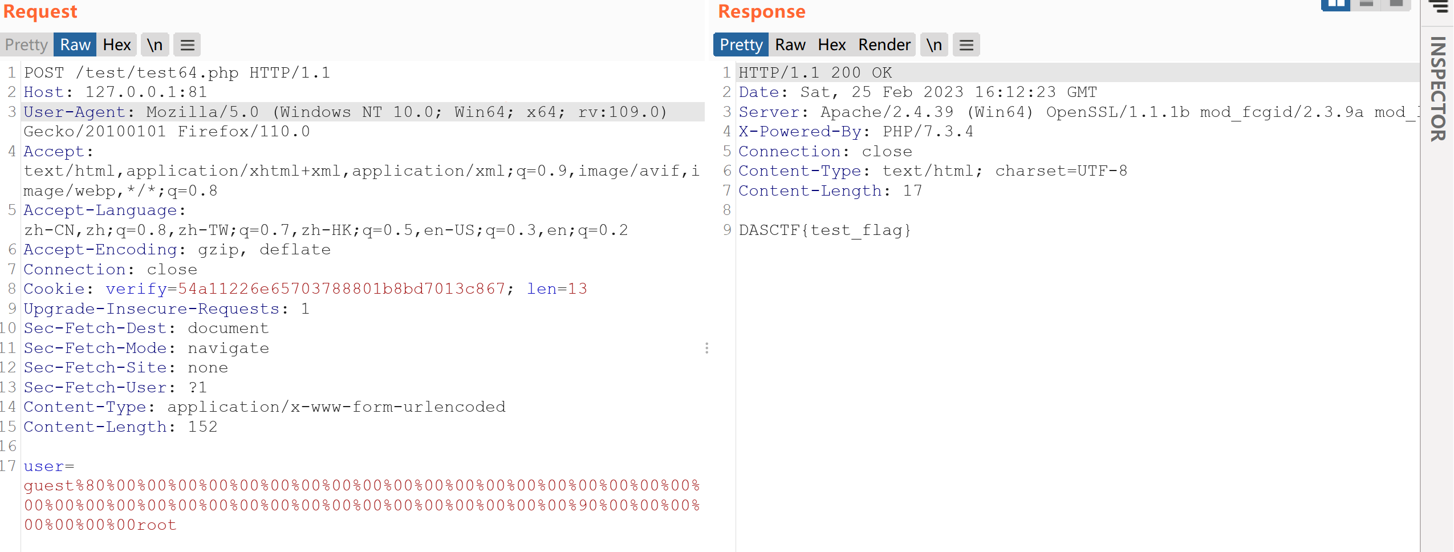Image resolution: width=1454 pixels, height=552 pixels.
Task: Click the request line 'POST /test/test64.php HTTP/1.1'
Action: (x=177, y=73)
